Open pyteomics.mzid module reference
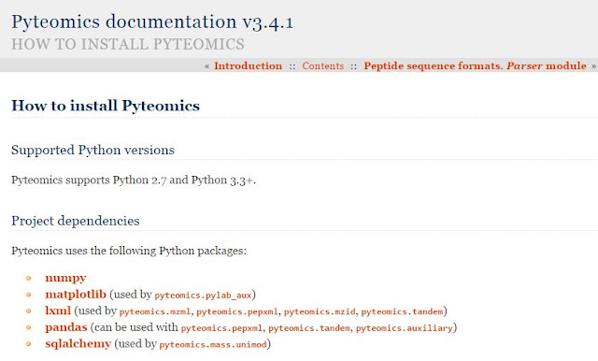The width and height of the screenshot is (598, 361). click(x=320, y=311)
